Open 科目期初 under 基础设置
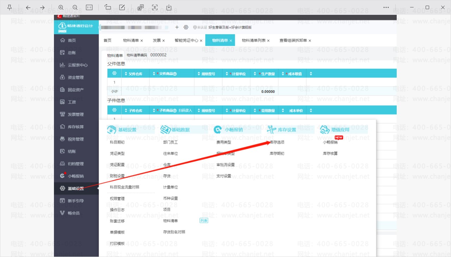Image resolution: width=451 pixels, height=257 pixels. coord(117,142)
